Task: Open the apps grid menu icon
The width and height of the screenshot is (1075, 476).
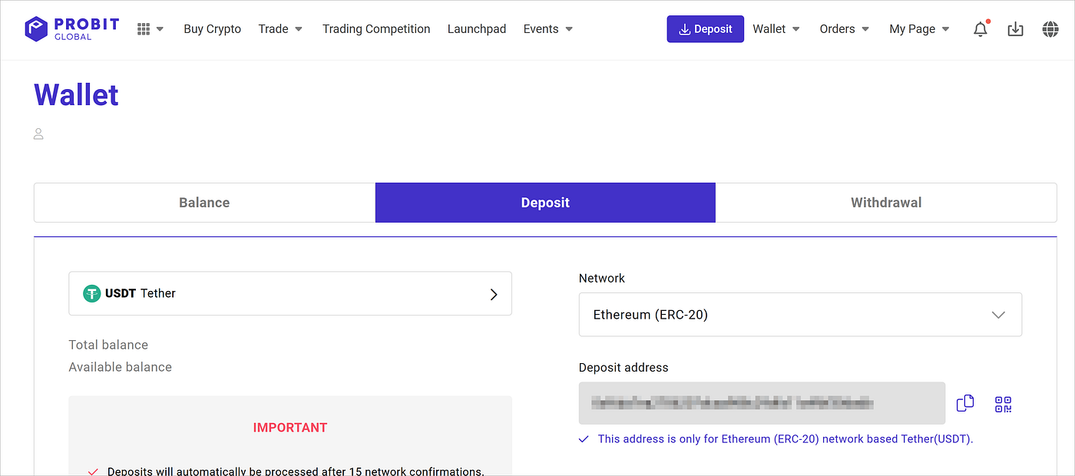Action: point(144,29)
